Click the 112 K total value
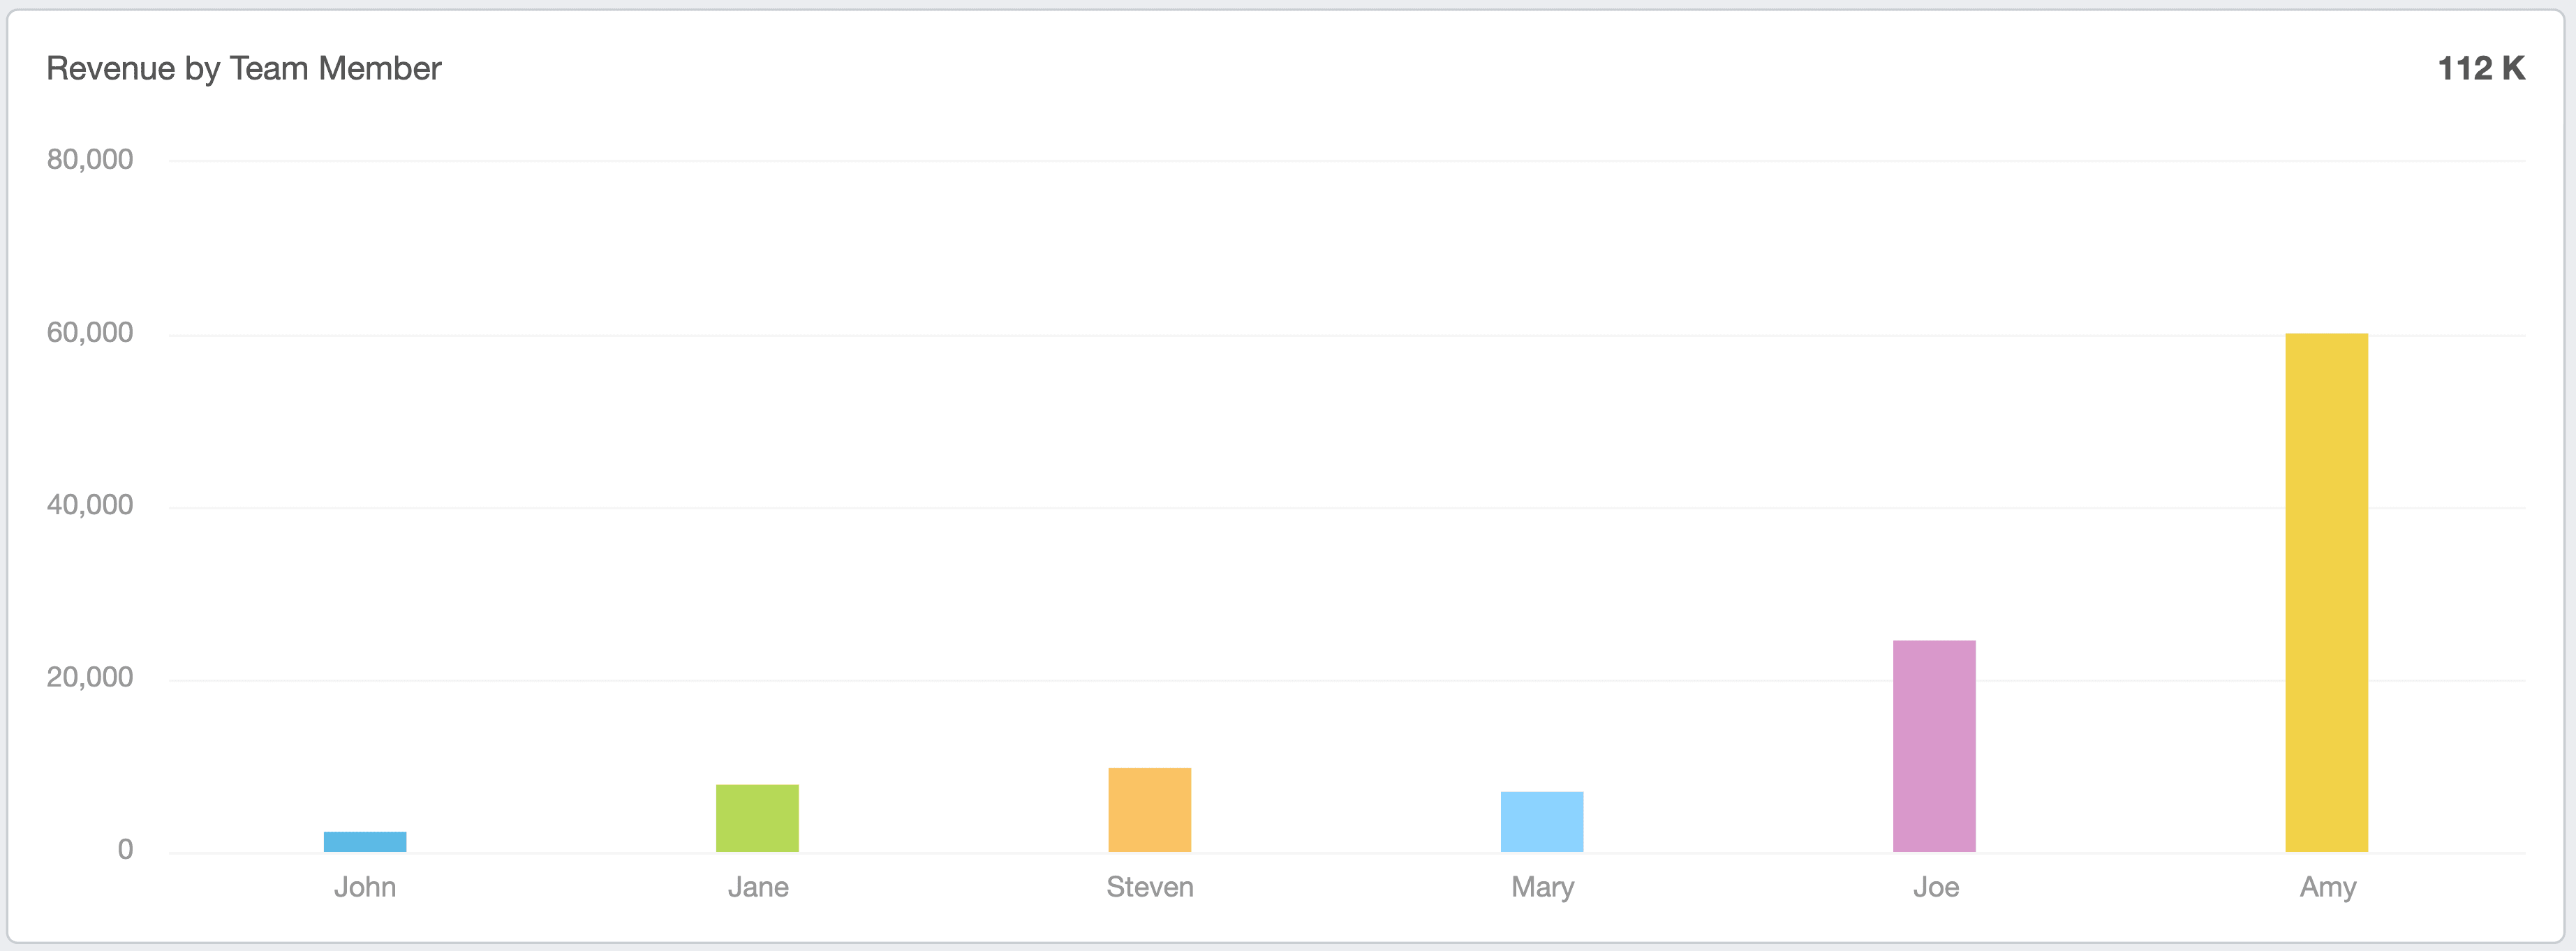 pos(2480,68)
